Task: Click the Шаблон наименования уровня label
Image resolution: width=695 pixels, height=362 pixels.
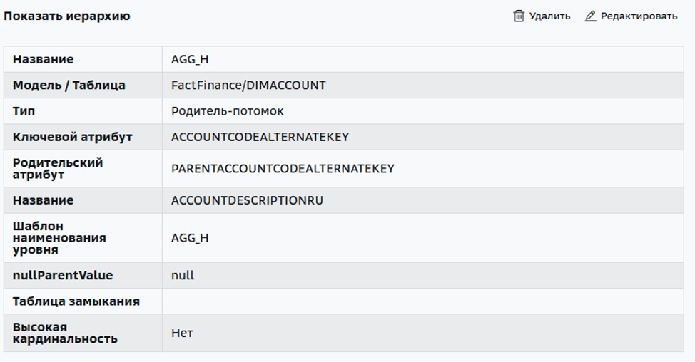Action: (x=59, y=238)
